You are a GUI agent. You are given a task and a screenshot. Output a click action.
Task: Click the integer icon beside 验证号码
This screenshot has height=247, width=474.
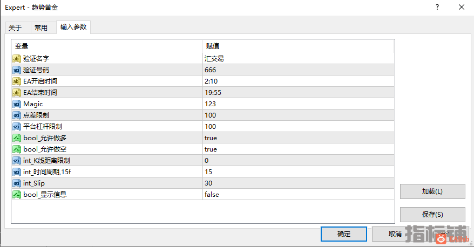pyautogui.click(x=17, y=70)
